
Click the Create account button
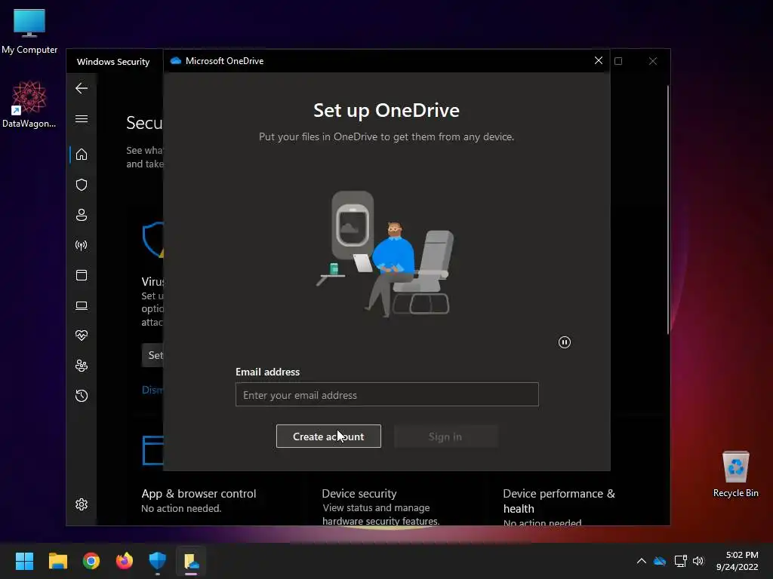pos(328,437)
